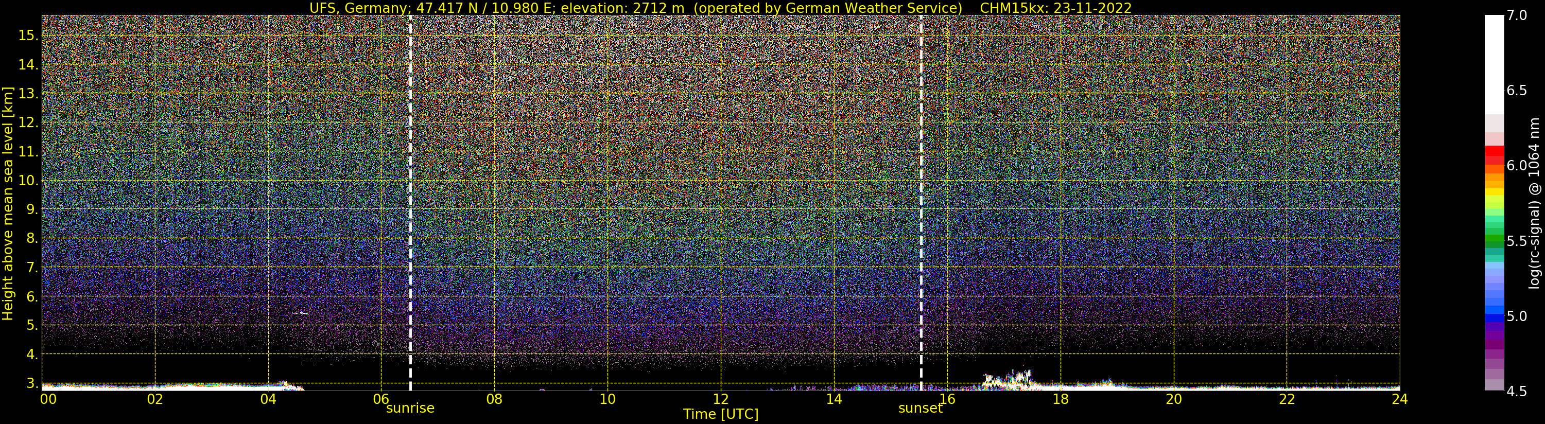This screenshot has width=1545, height=424.
Task: Click the 12 tick label on the time axis
Action: [721, 399]
